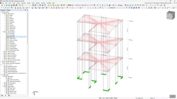Screen dimensions: 177x99
Task: Collapse the Model tree node
Action: point(1,12)
